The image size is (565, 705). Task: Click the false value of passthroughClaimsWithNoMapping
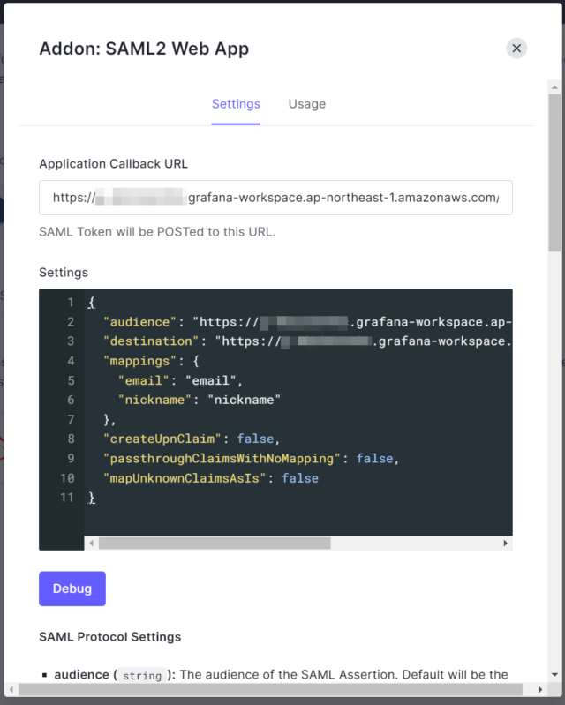click(x=374, y=458)
